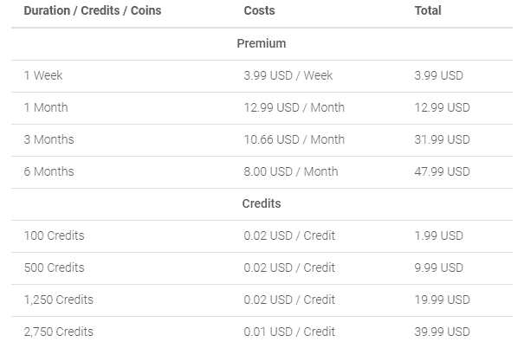
Task: Select the 500 Credits package
Action: (262, 268)
